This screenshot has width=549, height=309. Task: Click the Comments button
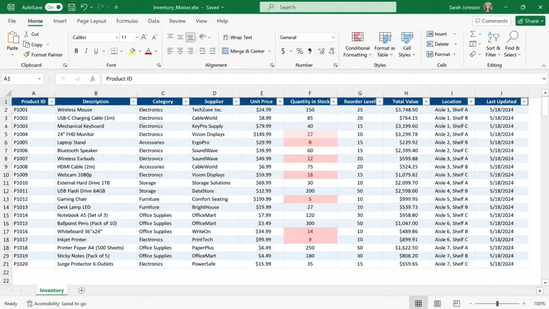point(491,21)
